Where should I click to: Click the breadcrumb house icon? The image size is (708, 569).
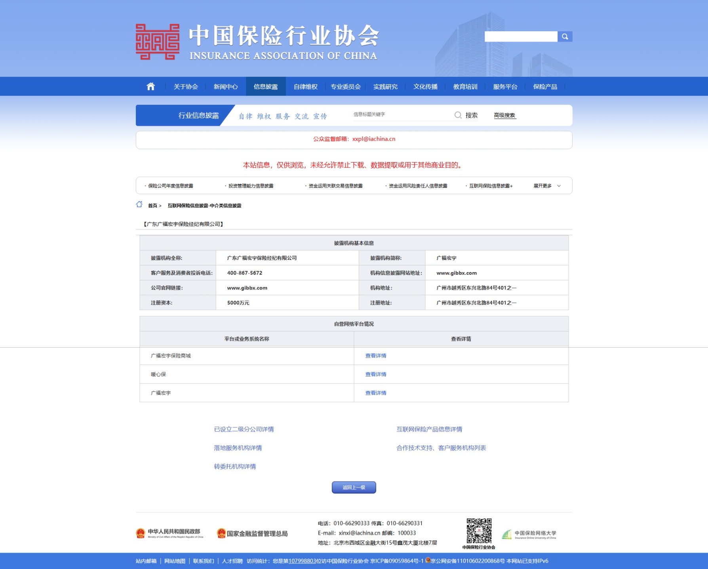[139, 204]
